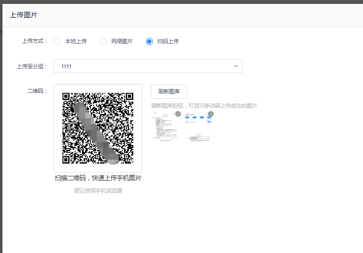Select the 扫码上传 radio option
Image resolution: width=363 pixels, height=253 pixels.
(x=150, y=42)
